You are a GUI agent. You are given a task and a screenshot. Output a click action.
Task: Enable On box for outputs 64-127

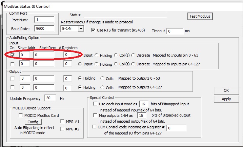point(13,87)
